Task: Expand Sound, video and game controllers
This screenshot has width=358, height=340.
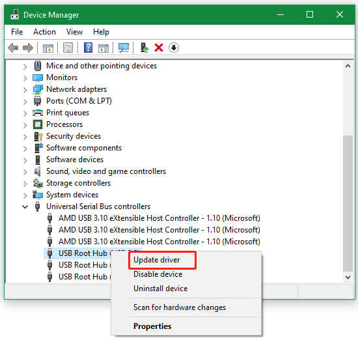Action: tap(25, 172)
